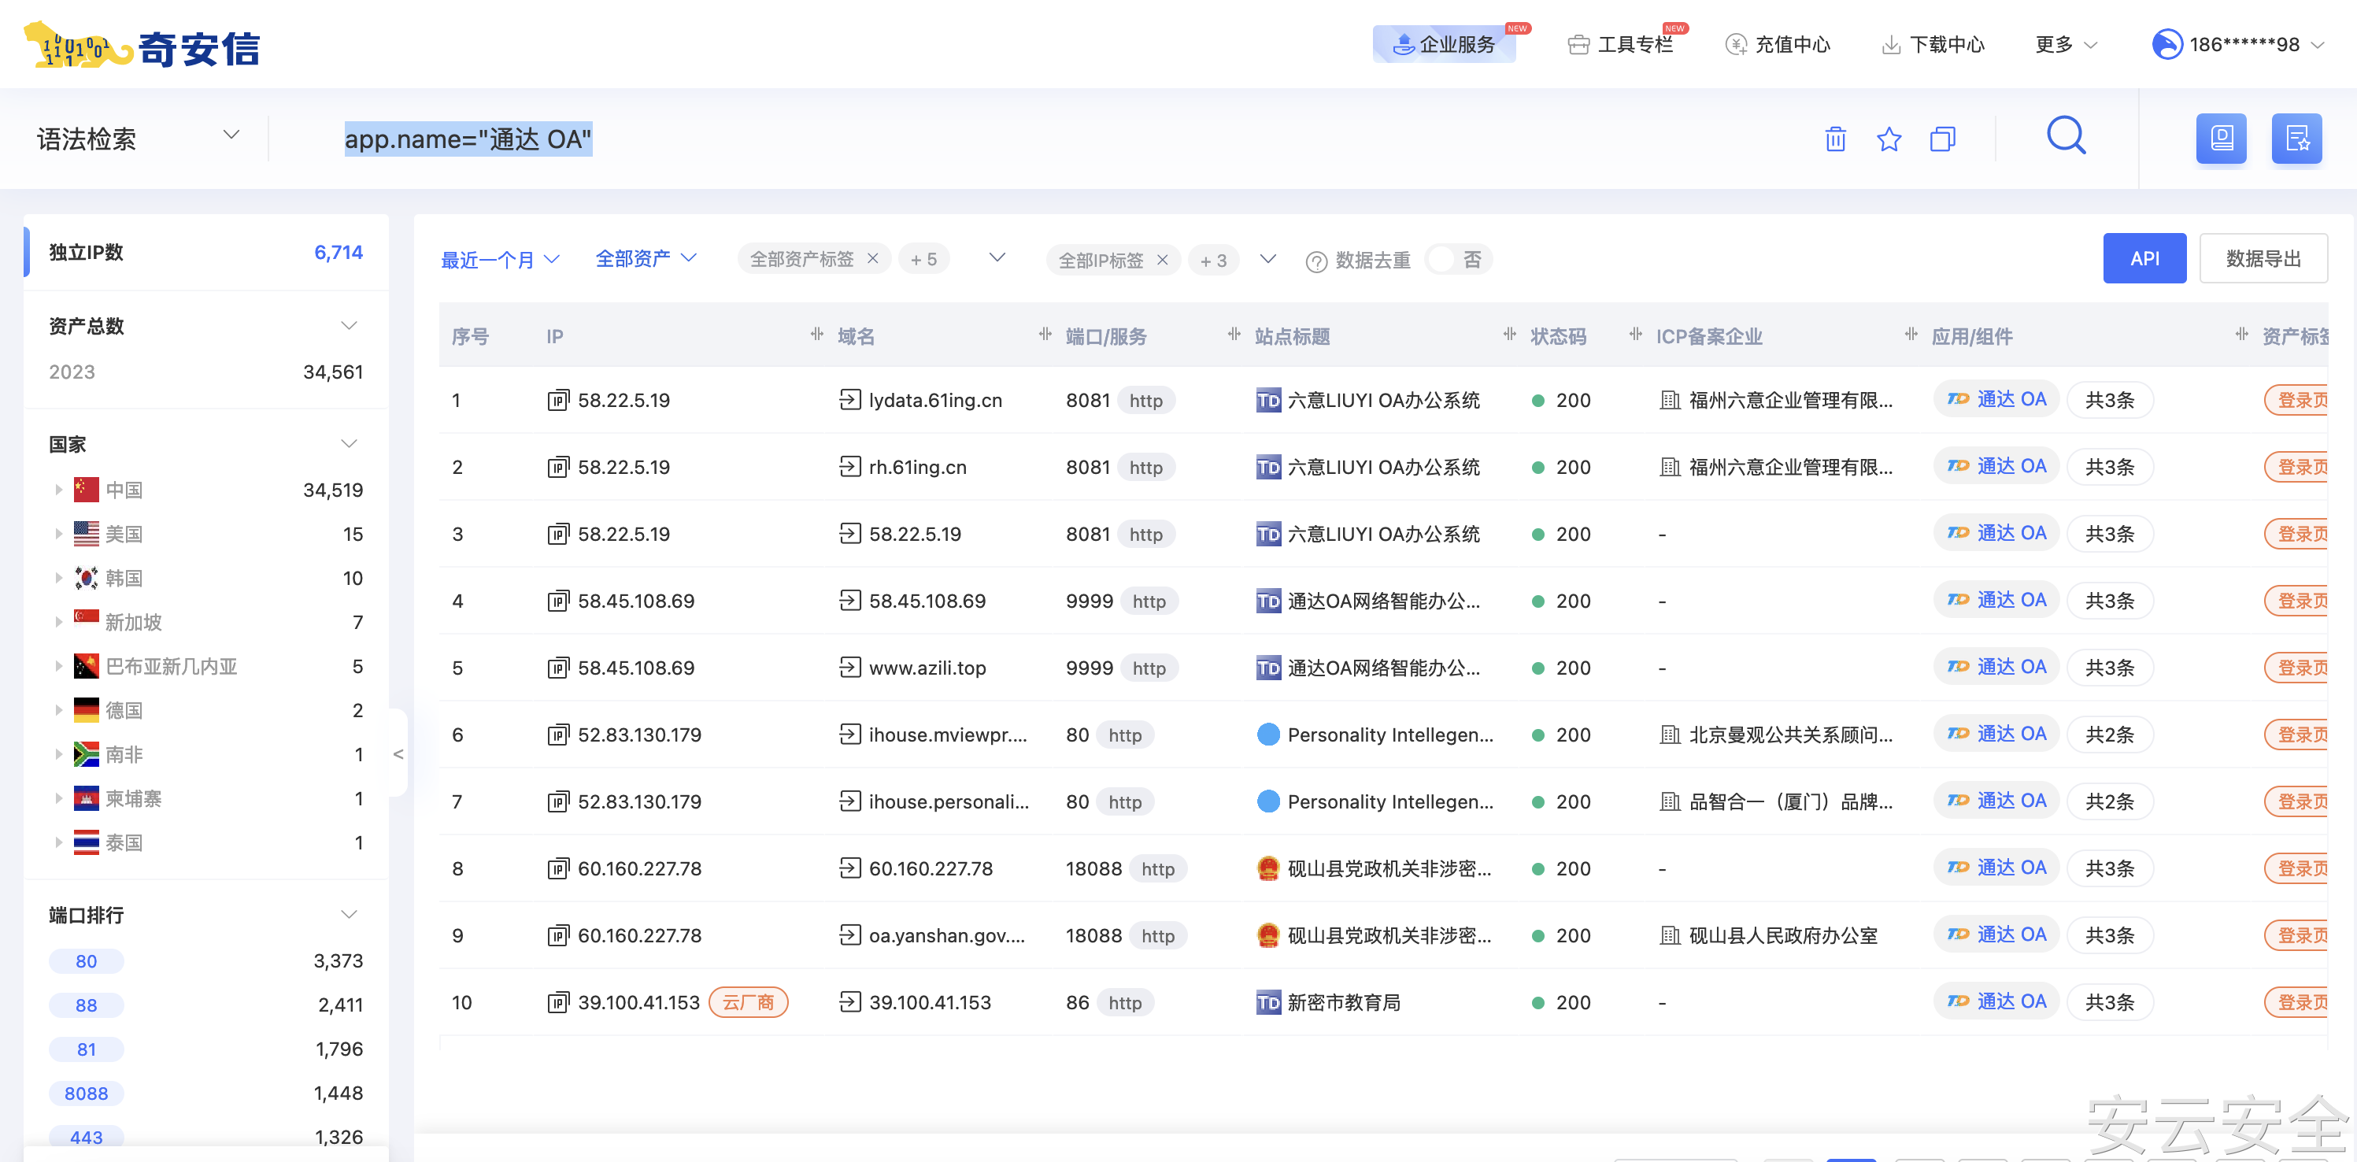The width and height of the screenshot is (2357, 1162).
Task: Expand the 美国 country tree node
Action: point(58,534)
